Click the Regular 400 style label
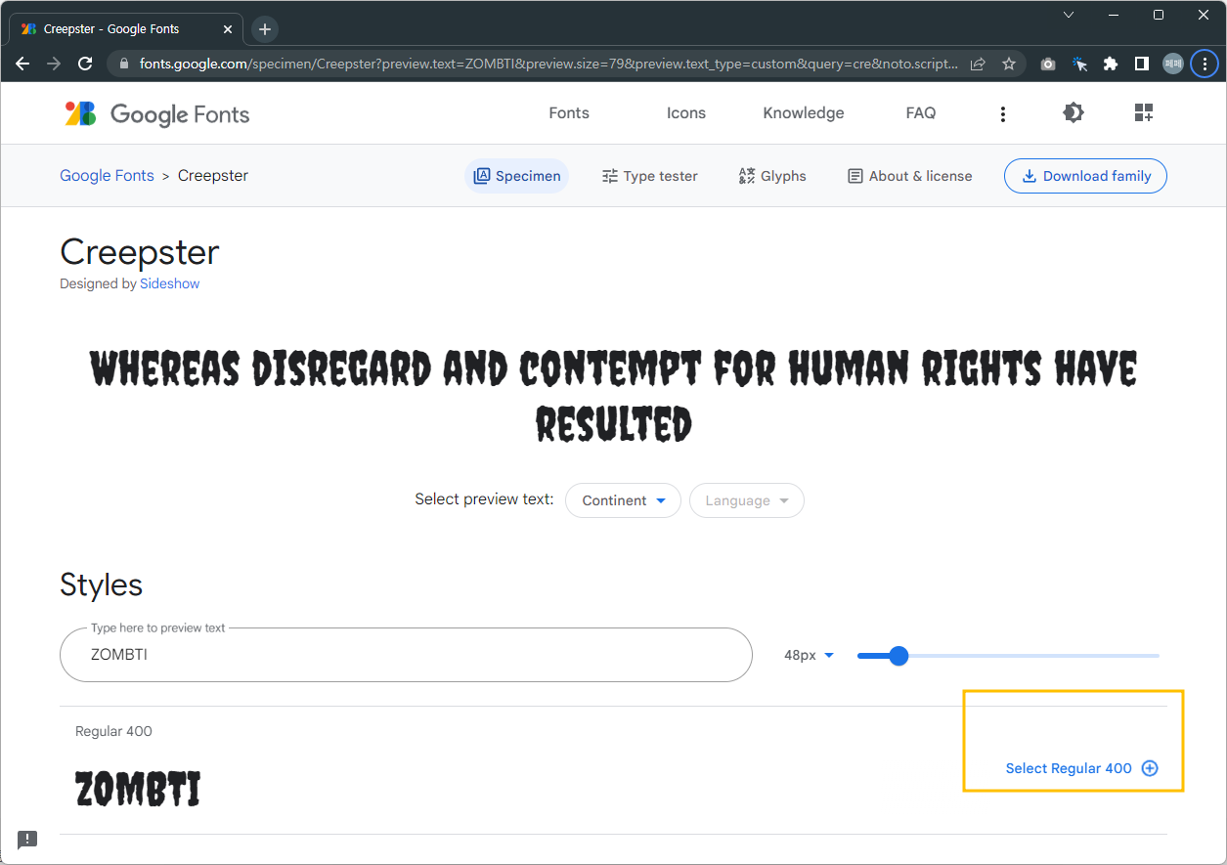Image resolution: width=1227 pixels, height=865 pixels. pos(113,731)
